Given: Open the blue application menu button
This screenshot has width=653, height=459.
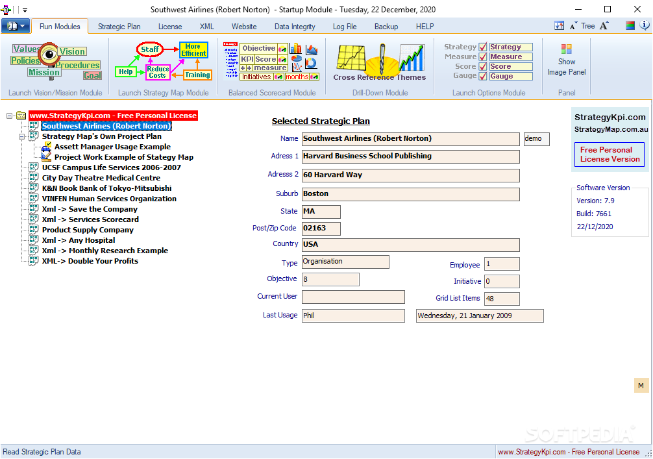Looking at the screenshot, I should [x=16, y=26].
